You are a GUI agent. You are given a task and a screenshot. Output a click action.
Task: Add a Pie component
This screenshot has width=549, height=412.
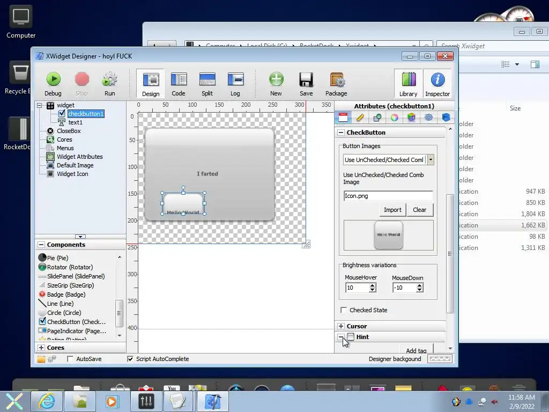click(x=53, y=258)
